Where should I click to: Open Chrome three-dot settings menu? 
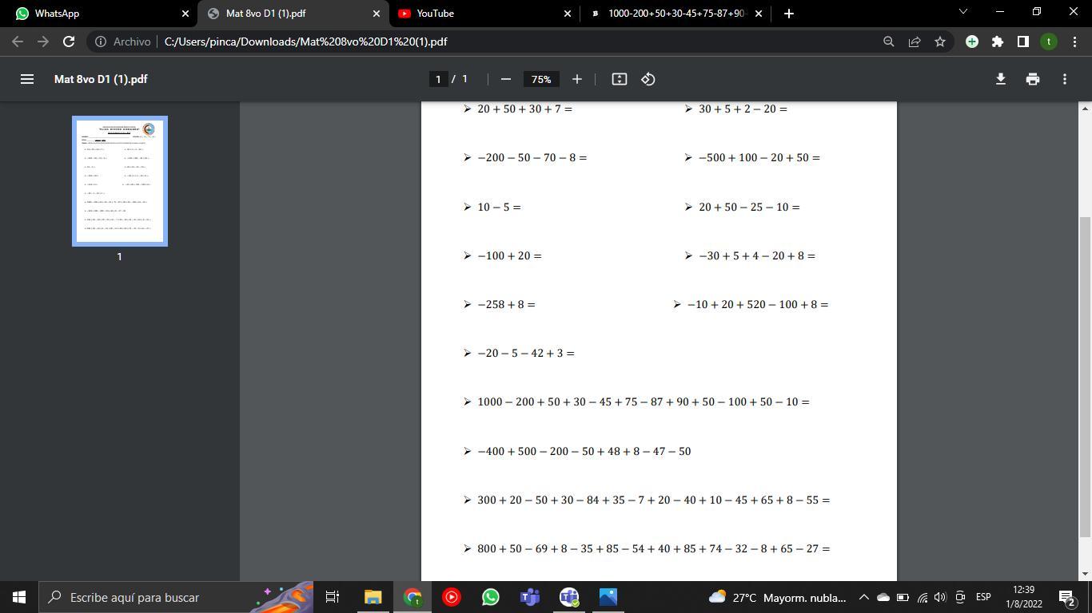click(x=1074, y=42)
